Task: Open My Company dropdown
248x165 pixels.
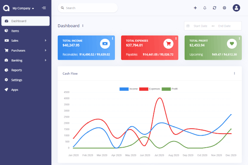Action: [x=23, y=8]
